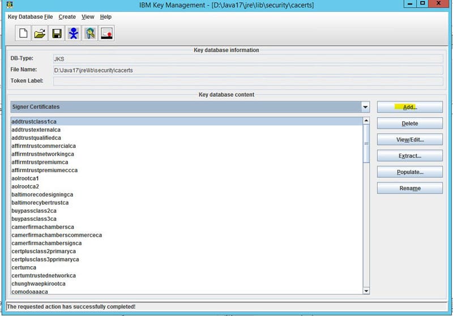
Task: Select certplusclass2primaryca certificate
Action: (x=187, y=251)
